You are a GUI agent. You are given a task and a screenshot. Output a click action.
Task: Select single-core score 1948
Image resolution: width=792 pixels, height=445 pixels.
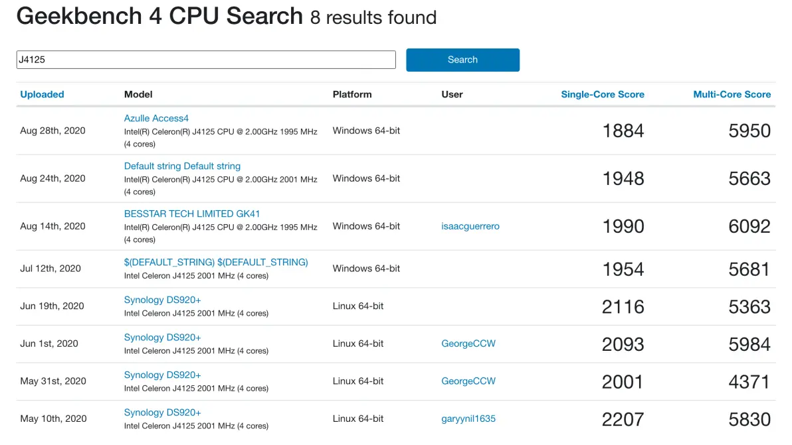[623, 179]
